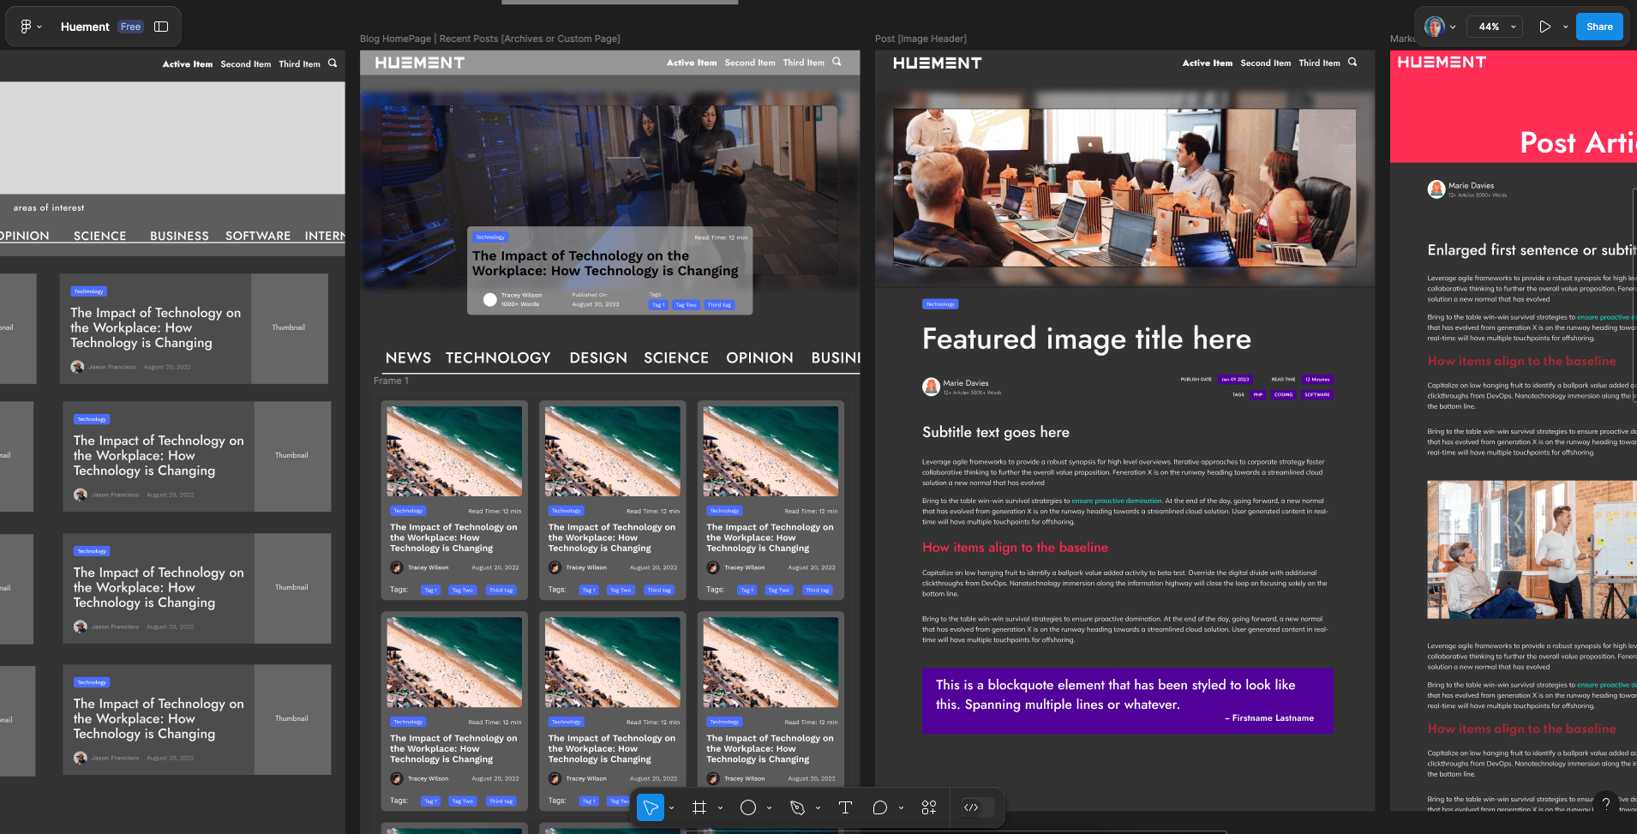Expand the Frame tool options chevron
The image size is (1637, 834).
(720, 807)
